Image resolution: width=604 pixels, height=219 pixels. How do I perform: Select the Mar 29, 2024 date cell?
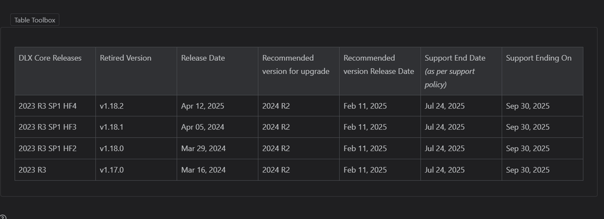click(x=218, y=148)
